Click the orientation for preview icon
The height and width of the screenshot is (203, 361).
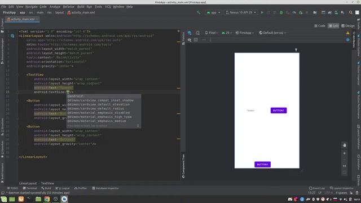(x=197, y=33)
